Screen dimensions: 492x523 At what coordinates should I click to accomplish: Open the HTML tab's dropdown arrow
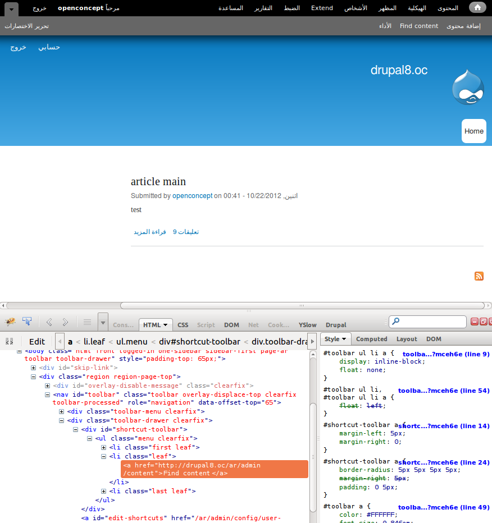[165, 325]
